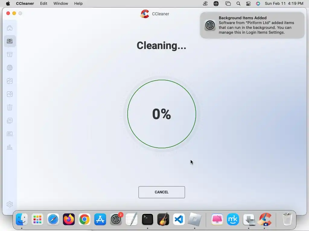Open Spotlight search in menu bar
This screenshot has width=309, height=231.
(238, 4)
